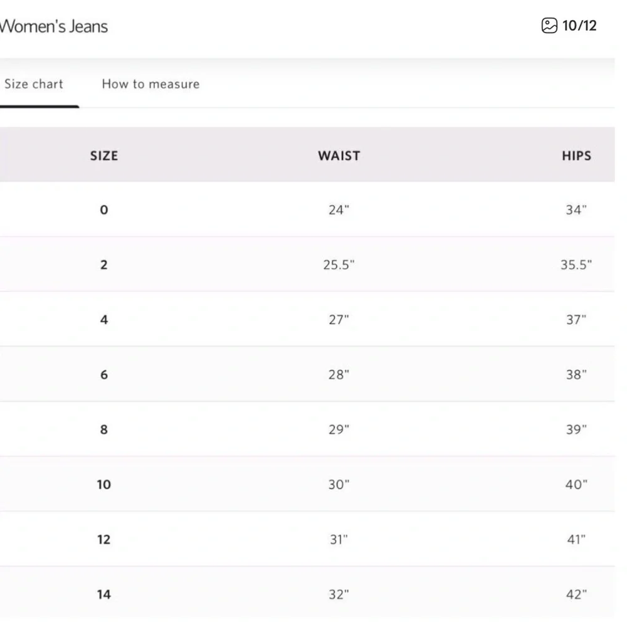Click the 31" waist value
The image size is (627, 627).
[x=339, y=539]
